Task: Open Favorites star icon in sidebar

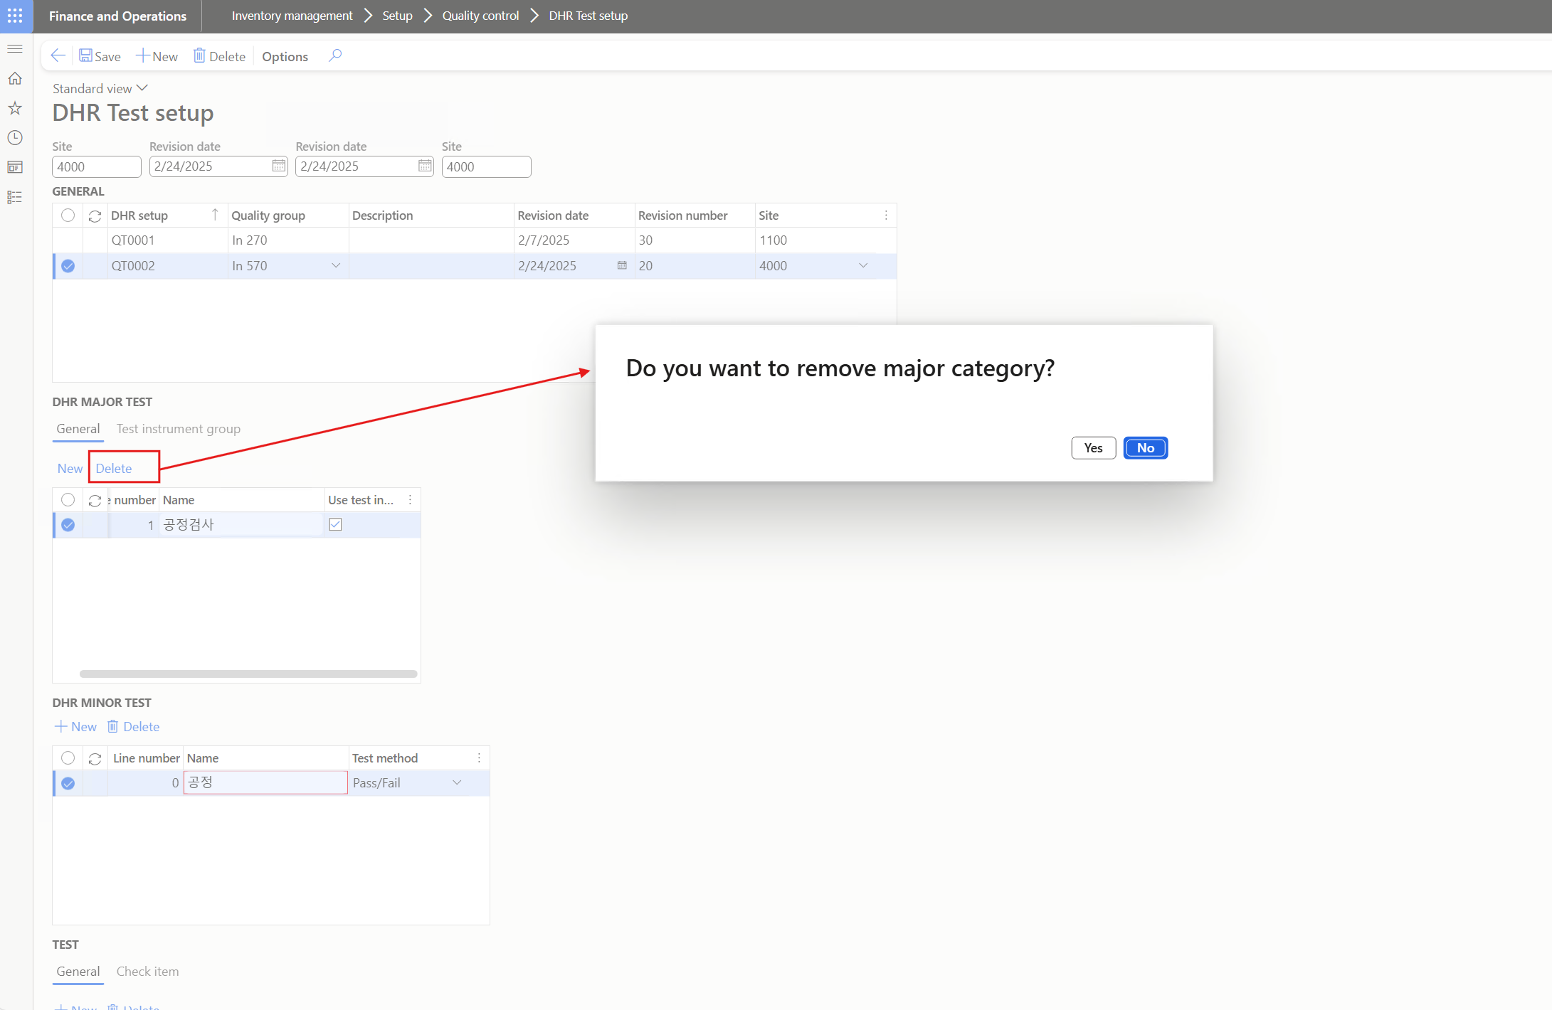Action: [15, 108]
